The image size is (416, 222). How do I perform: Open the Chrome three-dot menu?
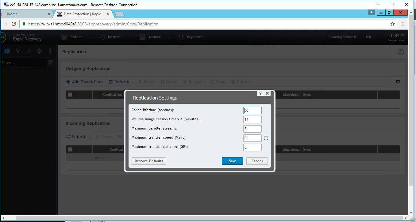click(403, 24)
